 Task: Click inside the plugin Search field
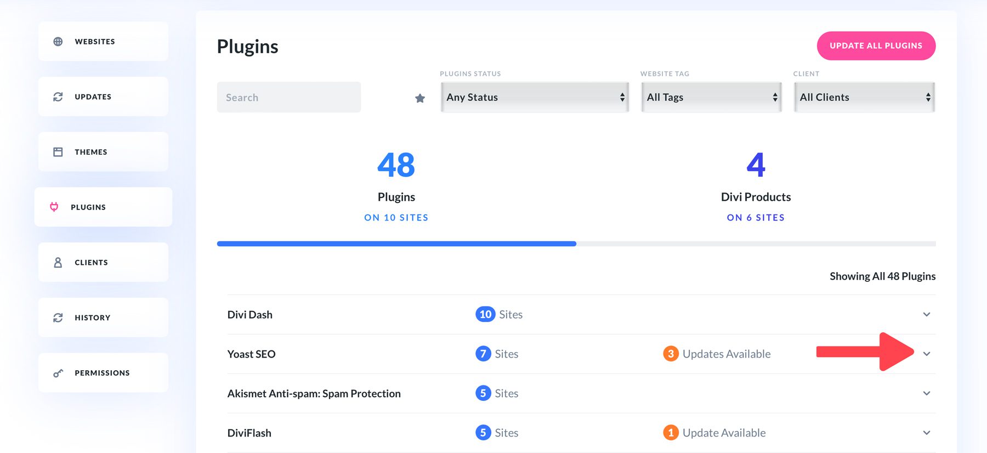[289, 98]
